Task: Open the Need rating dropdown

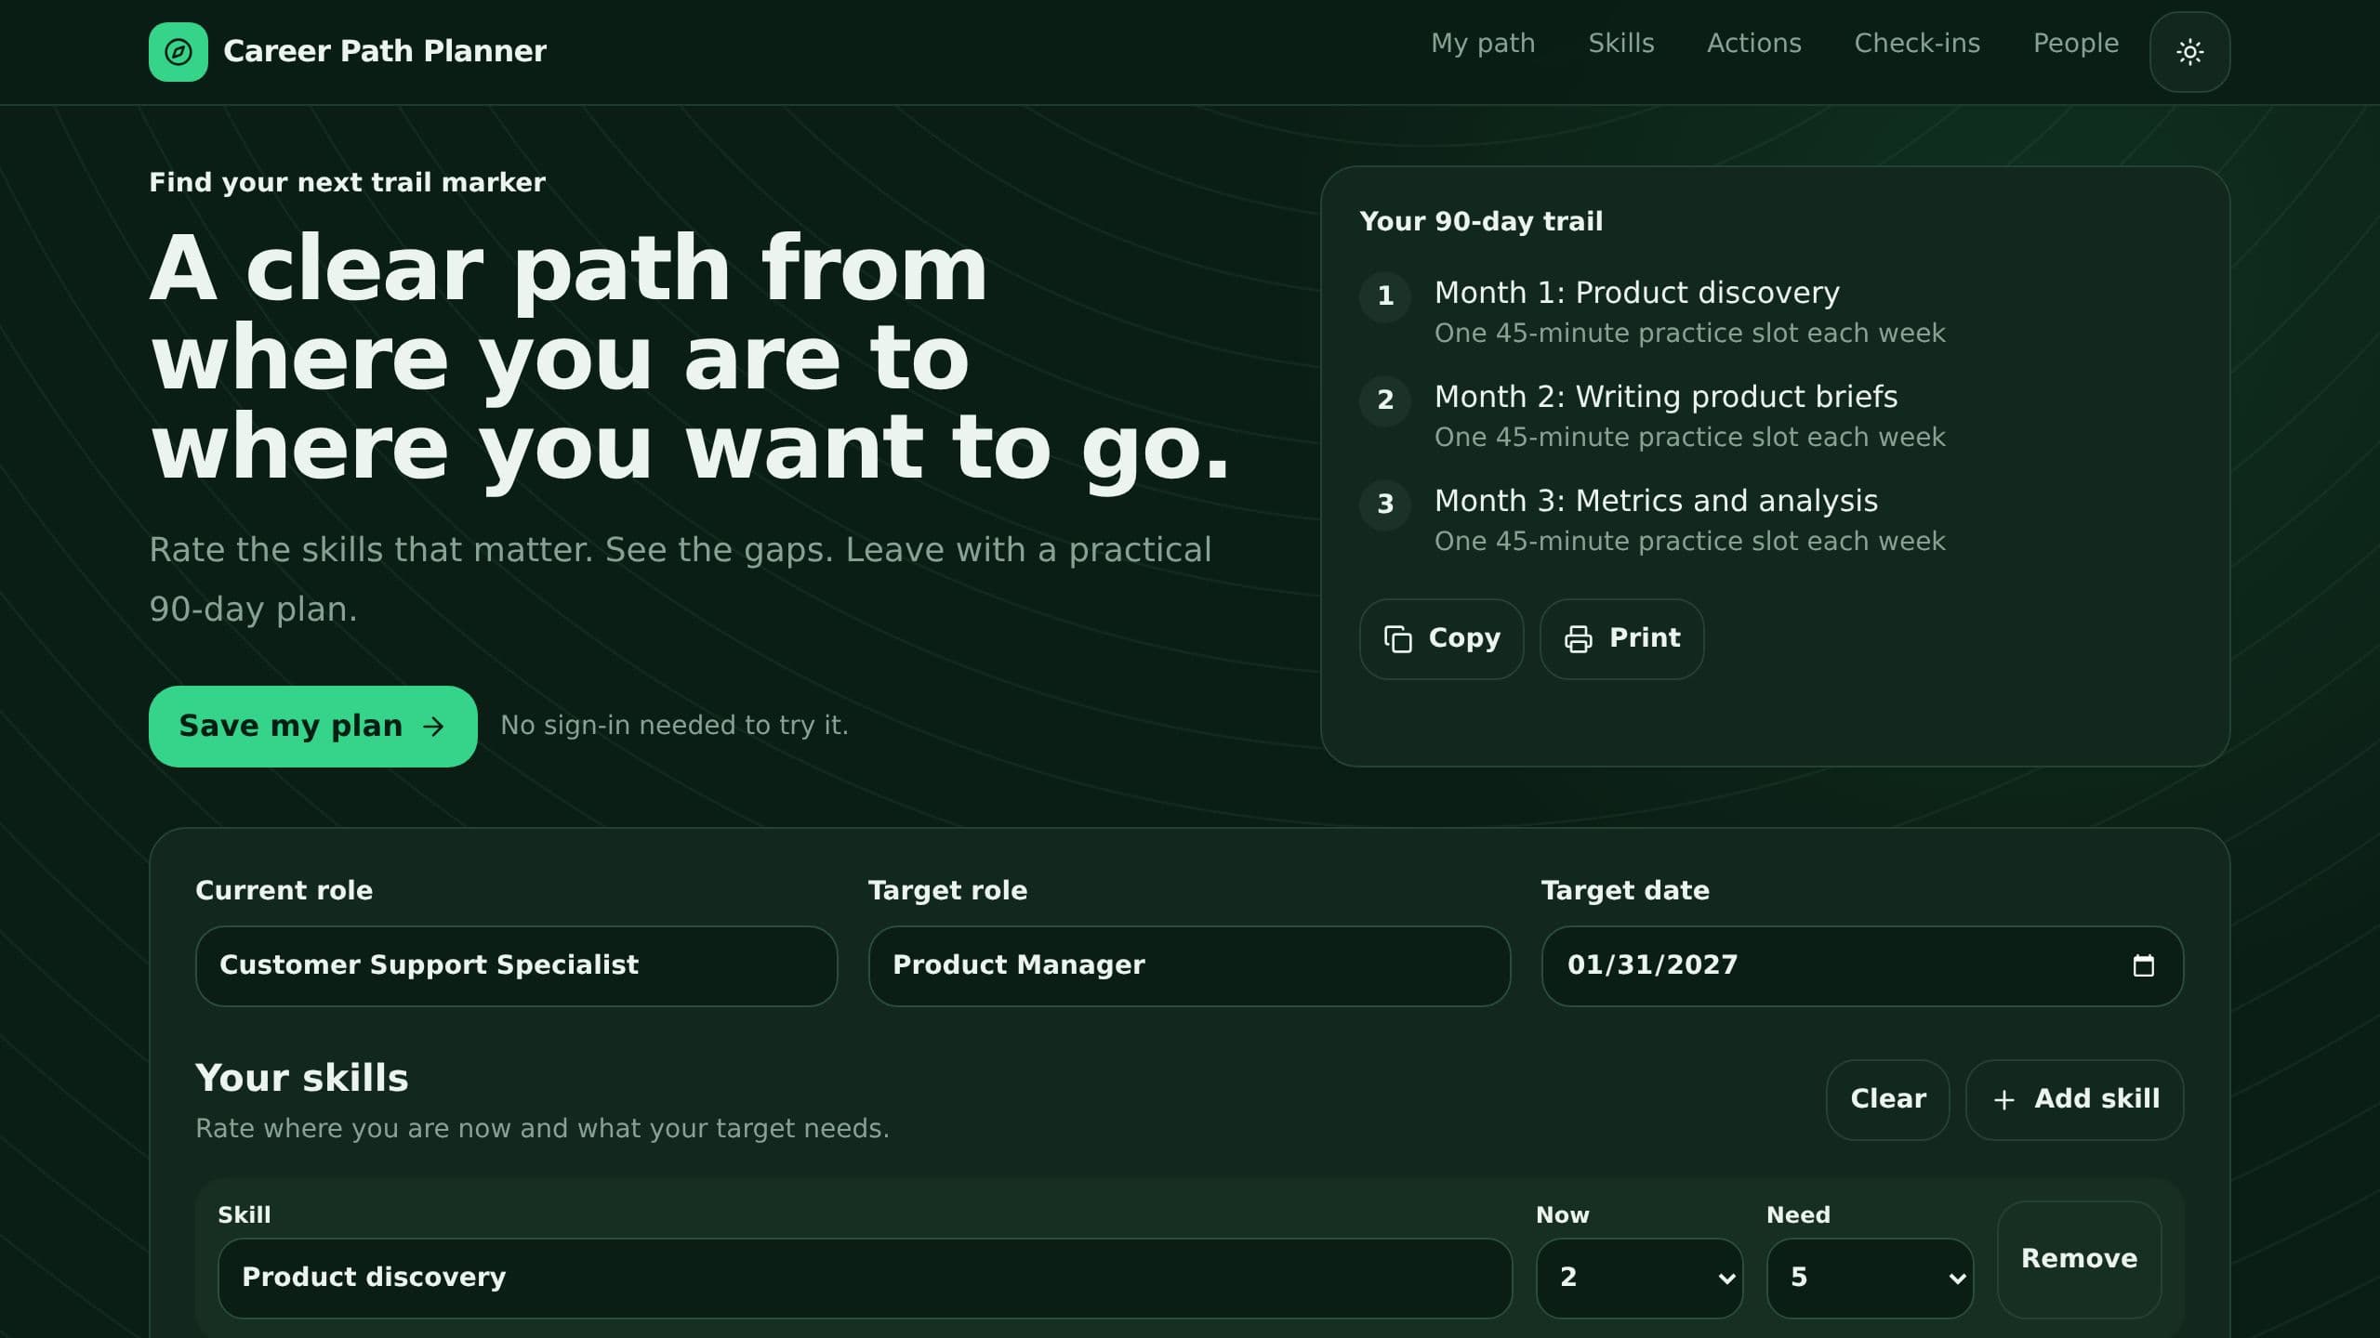Action: [x=1870, y=1278]
